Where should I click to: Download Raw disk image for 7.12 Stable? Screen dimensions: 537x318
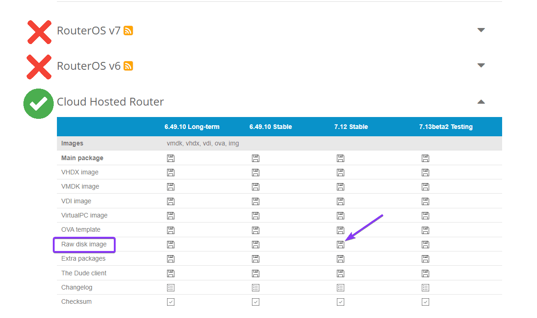pos(340,244)
